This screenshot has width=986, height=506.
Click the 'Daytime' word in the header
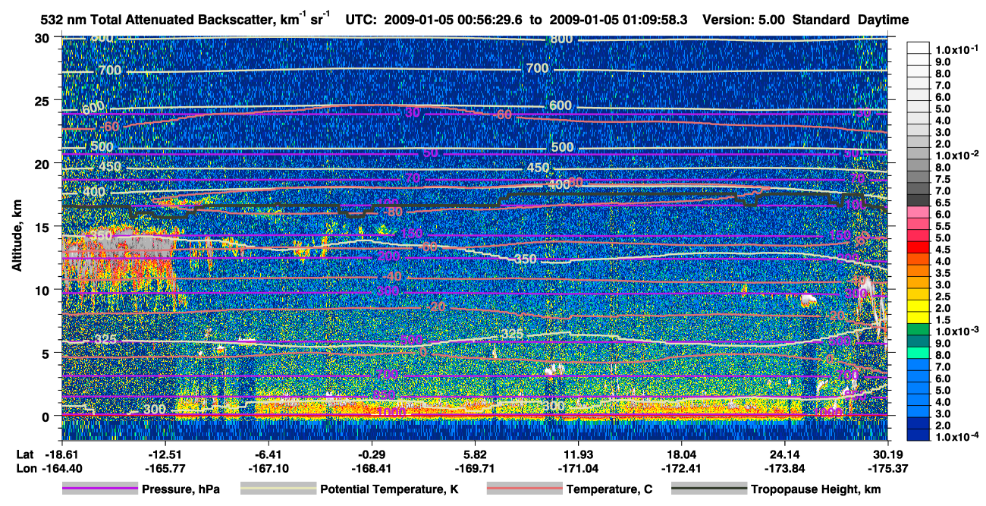pyautogui.click(x=881, y=19)
